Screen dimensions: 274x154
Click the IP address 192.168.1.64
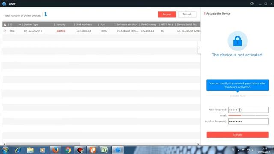click(84, 31)
